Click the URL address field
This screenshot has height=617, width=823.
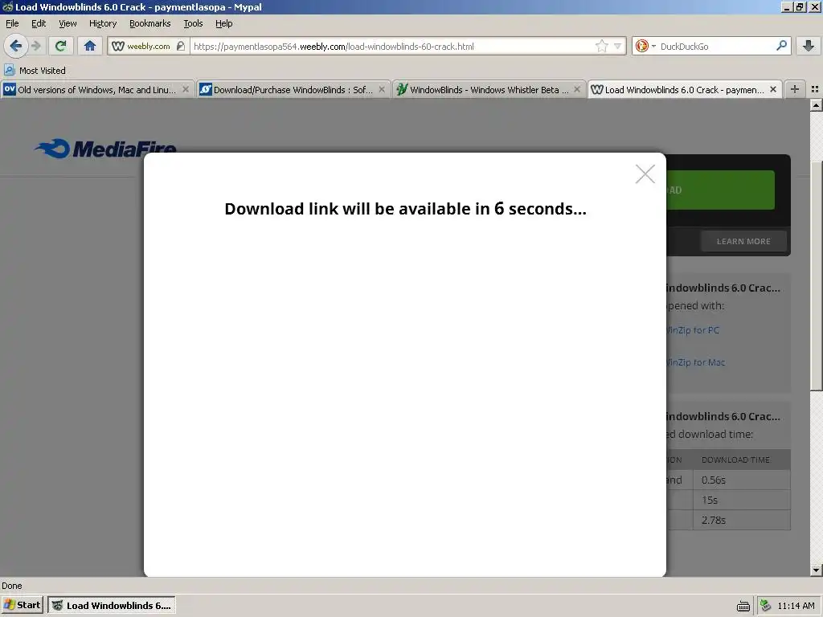[392, 46]
